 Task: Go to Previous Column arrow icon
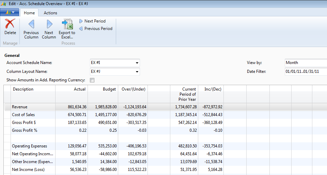click(x=31, y=24)
